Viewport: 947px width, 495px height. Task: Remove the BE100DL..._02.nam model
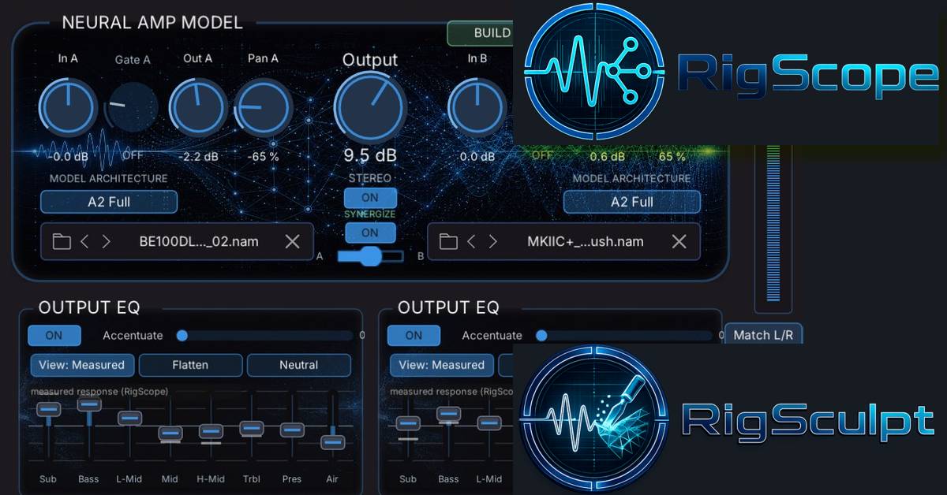pos(292,241)
